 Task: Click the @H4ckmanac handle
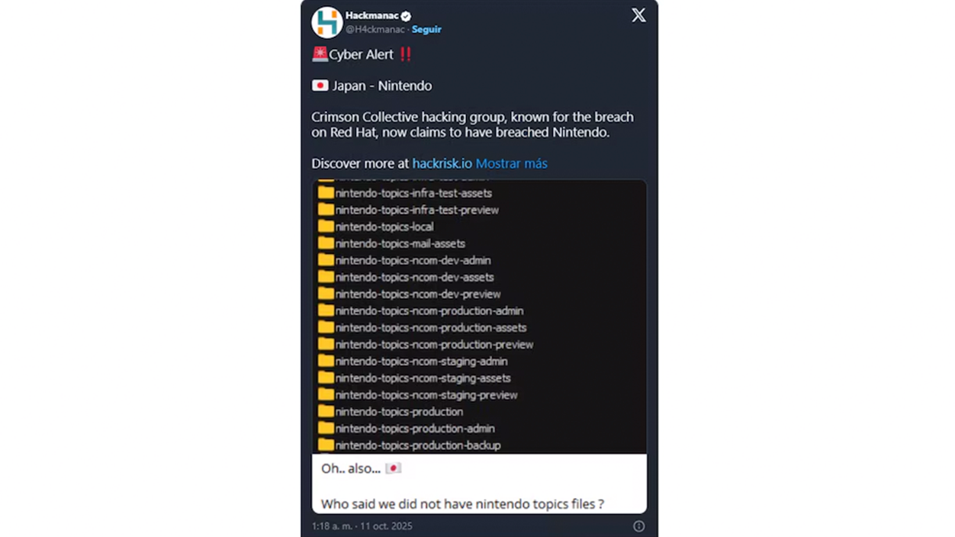pyautogui.click(x=375, y=30)
